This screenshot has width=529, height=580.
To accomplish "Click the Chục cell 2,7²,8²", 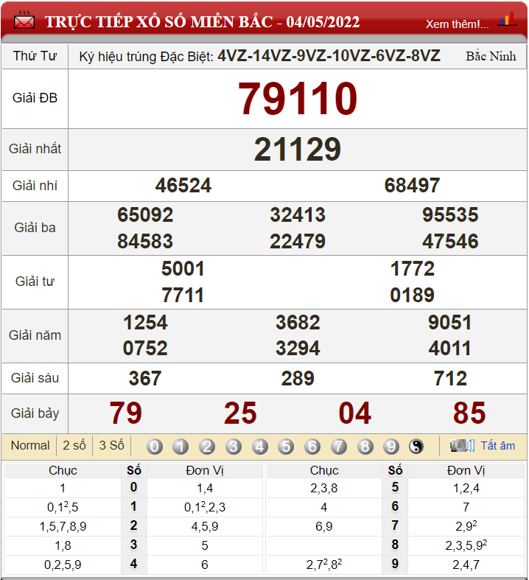I will [x=324, y=565].
